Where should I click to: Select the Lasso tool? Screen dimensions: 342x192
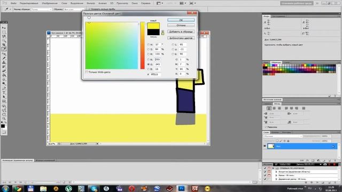(4, 36)
